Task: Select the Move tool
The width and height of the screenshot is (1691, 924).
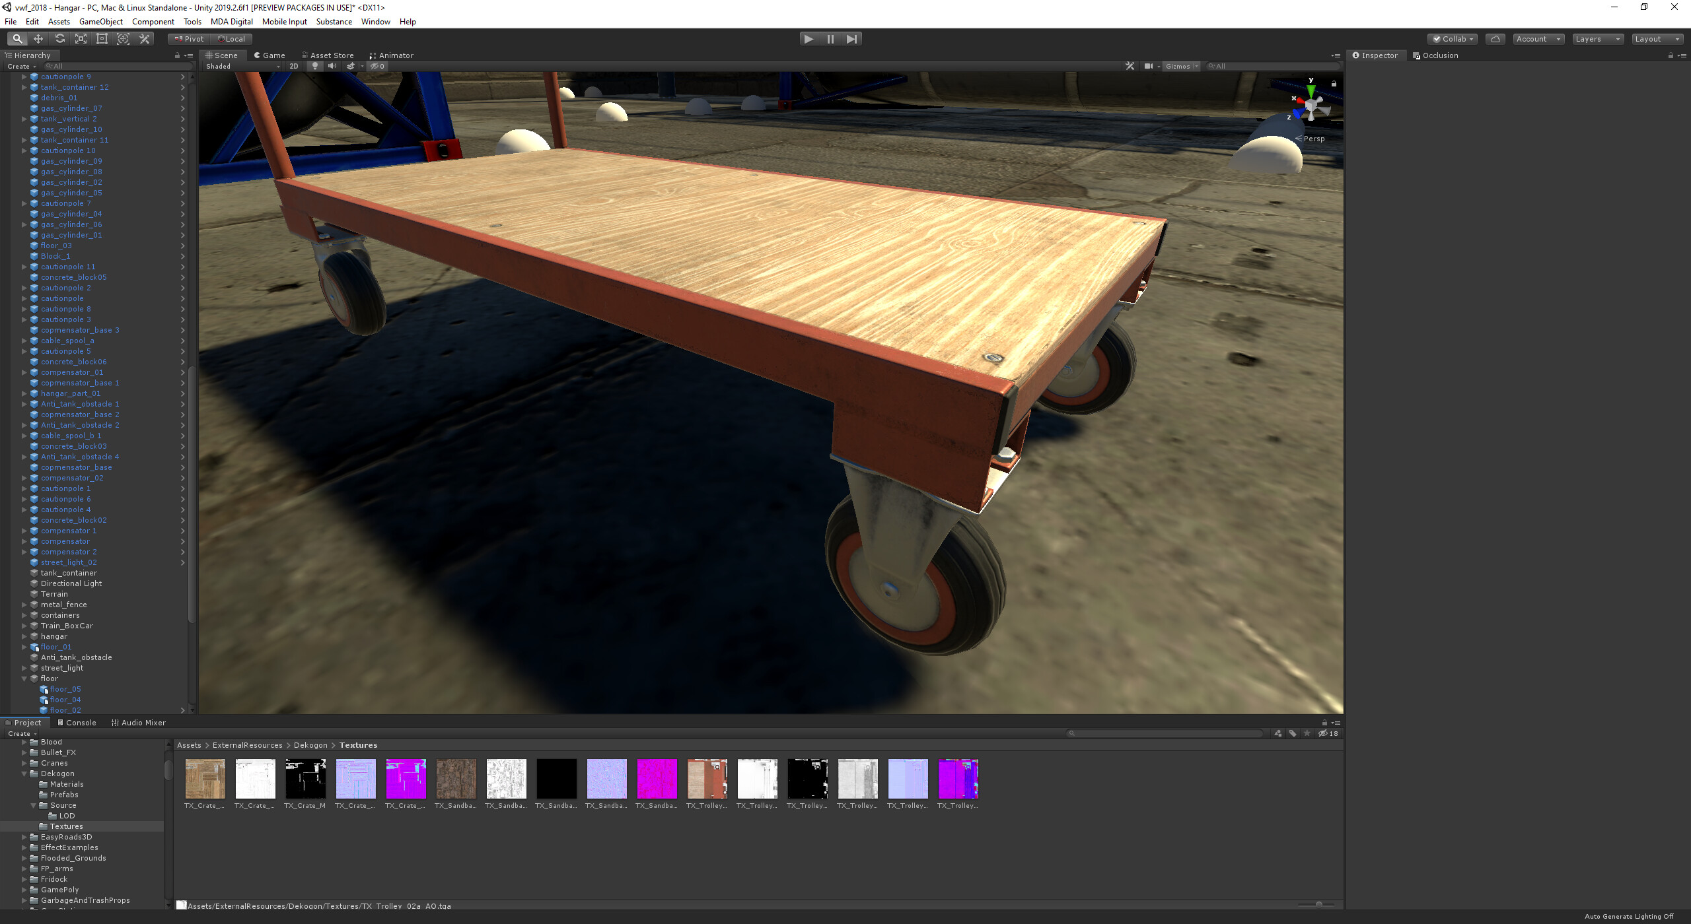Action: (x=38, y=39)
